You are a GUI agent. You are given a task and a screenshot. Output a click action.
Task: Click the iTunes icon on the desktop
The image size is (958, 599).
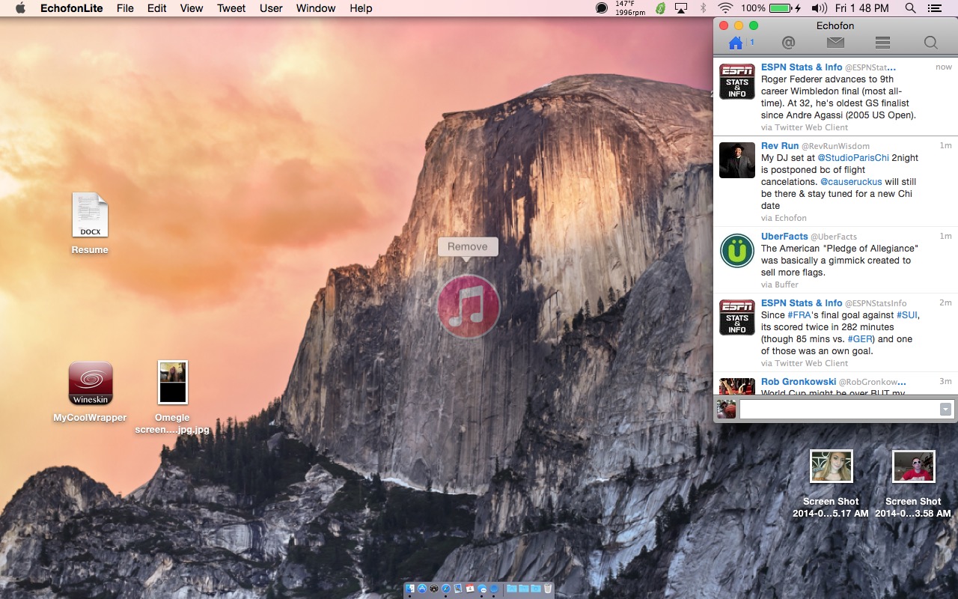(469, 305)
